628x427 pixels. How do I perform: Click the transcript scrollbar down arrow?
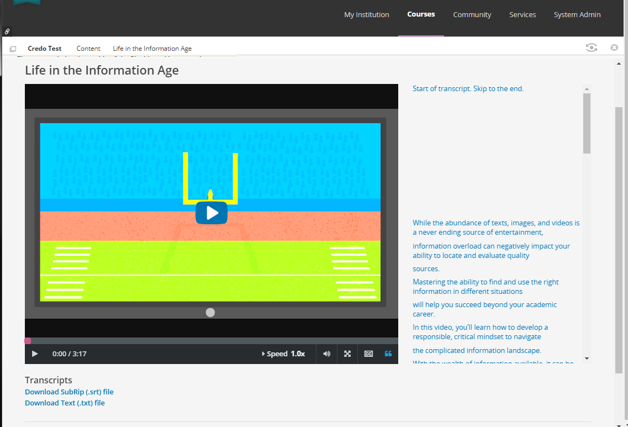[587, 359]
